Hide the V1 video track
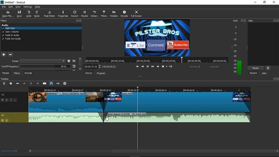 [x=7, y=100]
